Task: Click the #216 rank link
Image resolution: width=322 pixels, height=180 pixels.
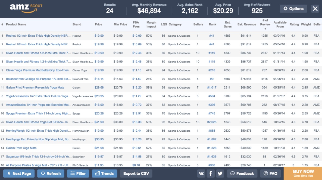Action: click(212, 70)
